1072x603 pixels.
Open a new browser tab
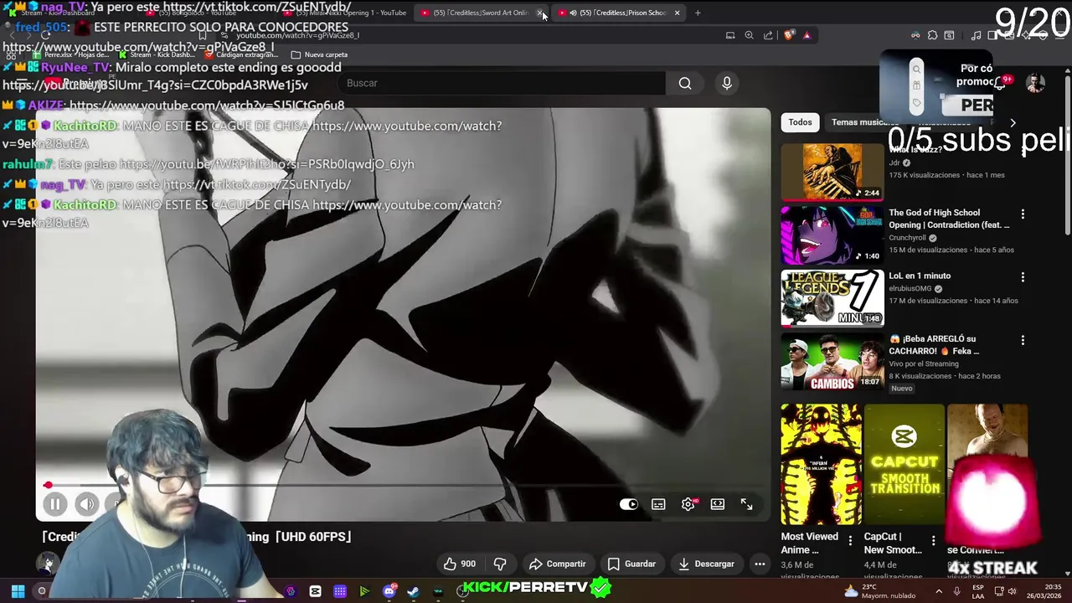(698, 13)
